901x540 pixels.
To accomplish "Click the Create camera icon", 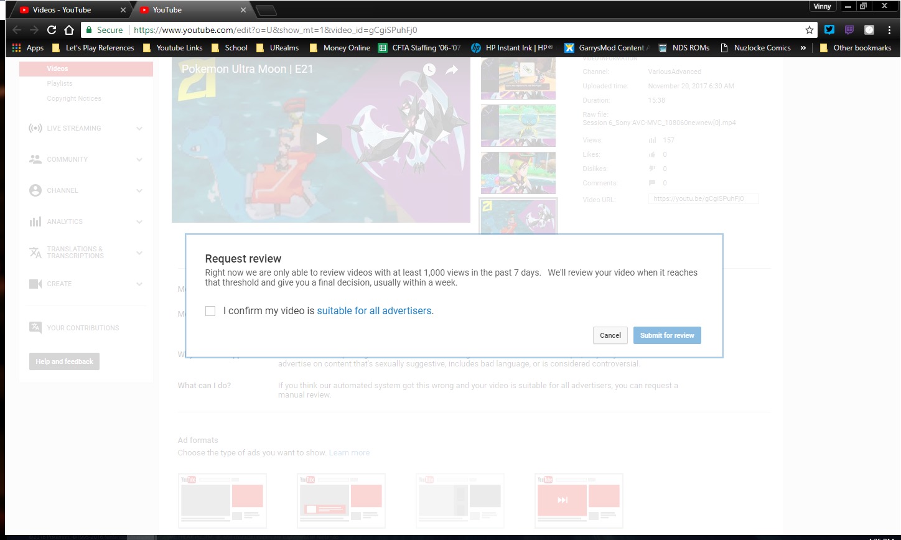I will coord(35,284).
